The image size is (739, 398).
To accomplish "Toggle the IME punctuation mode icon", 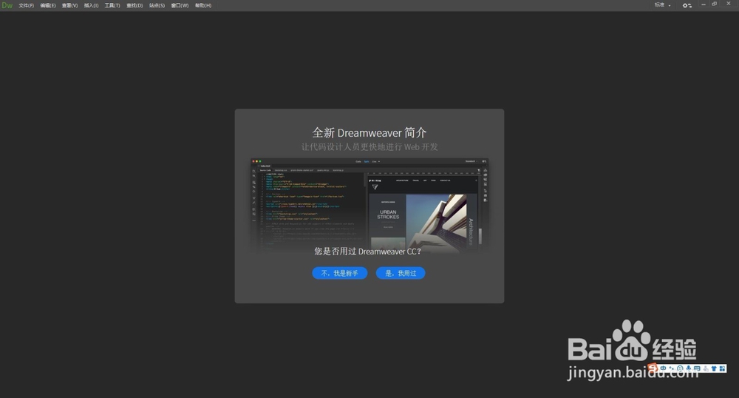I will 671,368.
